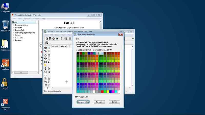Select the Lock padlock tool
The image size is (205, 115).
coord(46,75)
